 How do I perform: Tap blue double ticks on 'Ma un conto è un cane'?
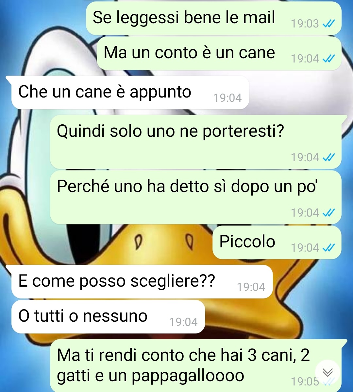[x=328, y=59]
